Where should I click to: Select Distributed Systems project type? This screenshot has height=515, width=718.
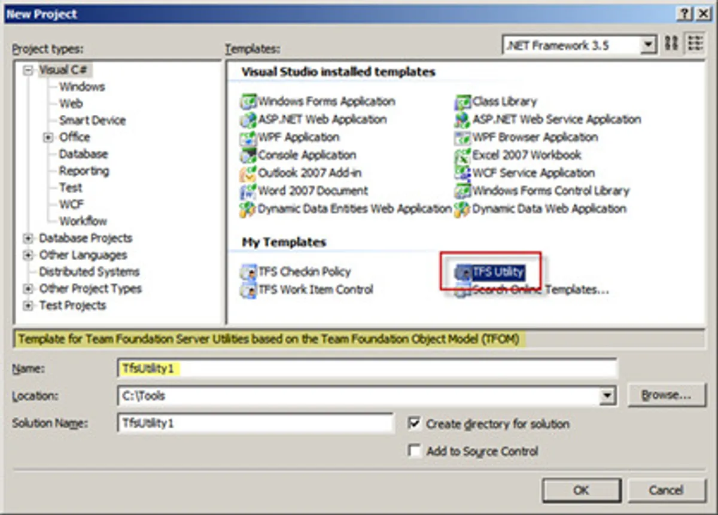[x=89, y=272]
